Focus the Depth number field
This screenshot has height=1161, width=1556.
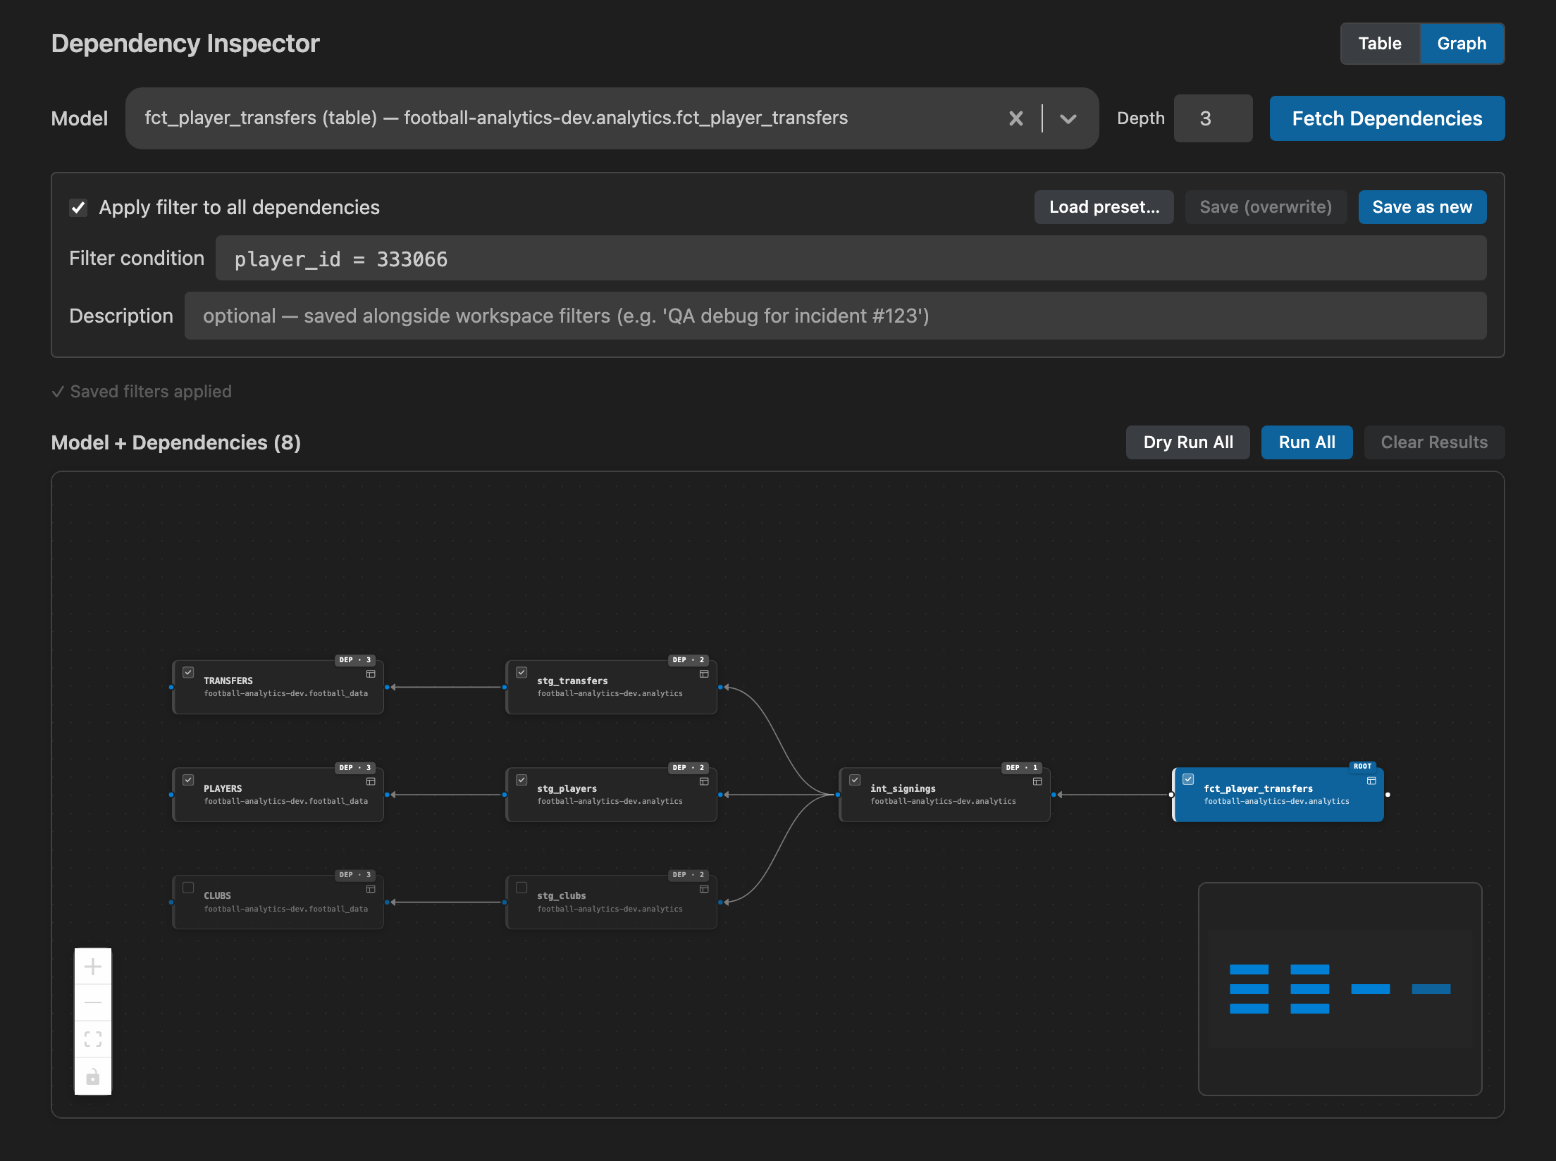point(1213,118)
